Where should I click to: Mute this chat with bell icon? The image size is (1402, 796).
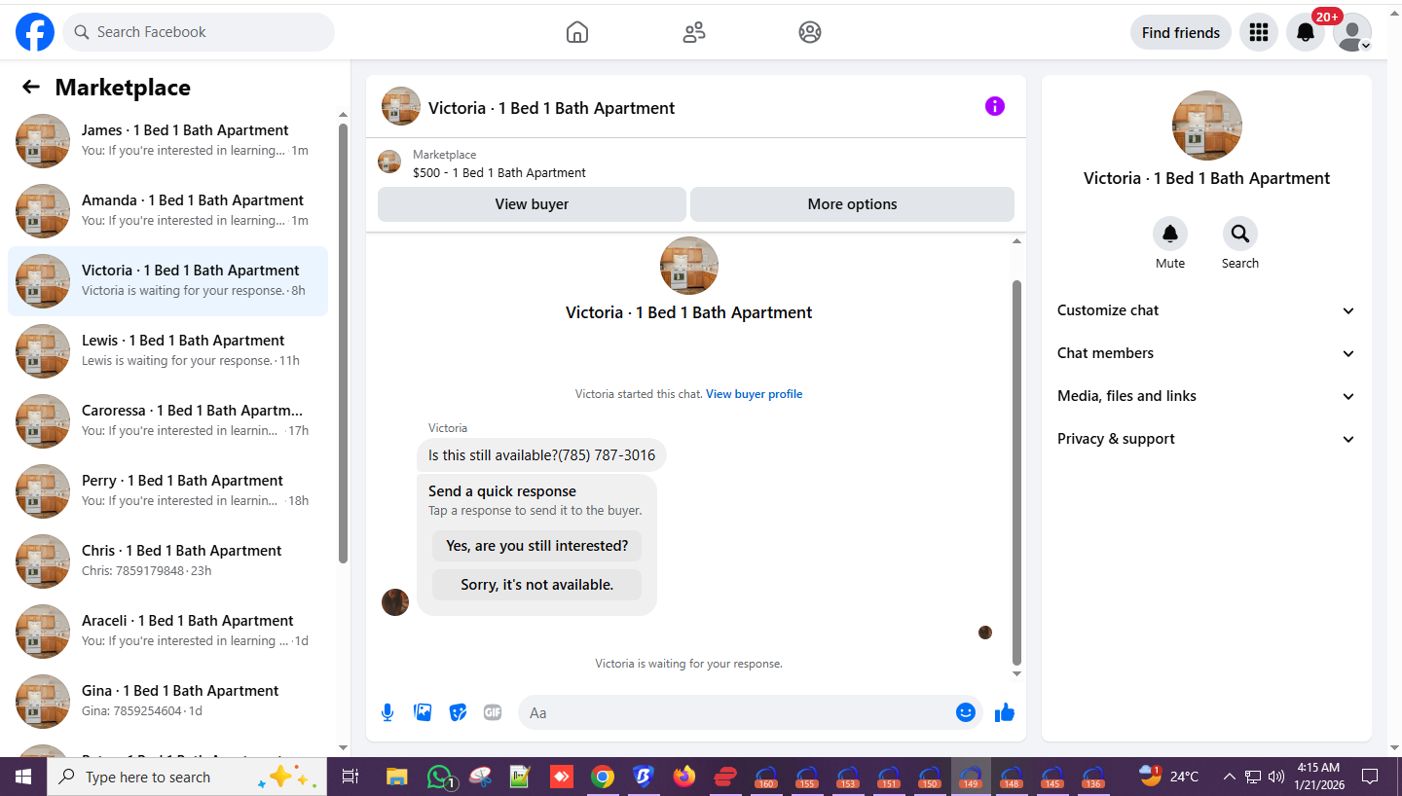click(x=1170, y=234)
